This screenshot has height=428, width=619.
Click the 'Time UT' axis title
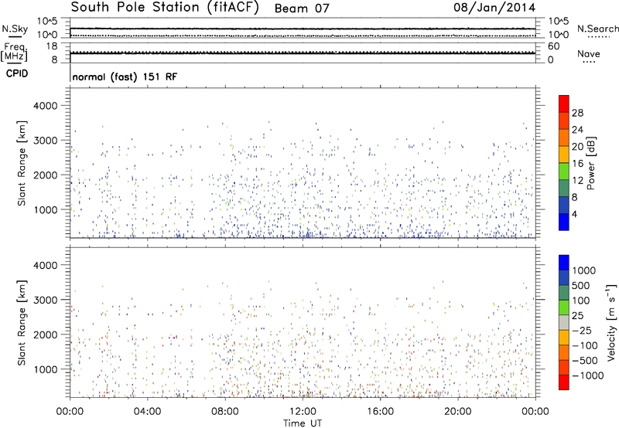[x=303, y=423]
